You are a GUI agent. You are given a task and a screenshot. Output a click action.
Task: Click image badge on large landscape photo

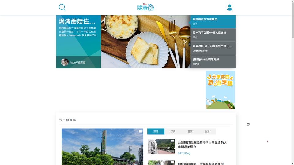[140, 131]
